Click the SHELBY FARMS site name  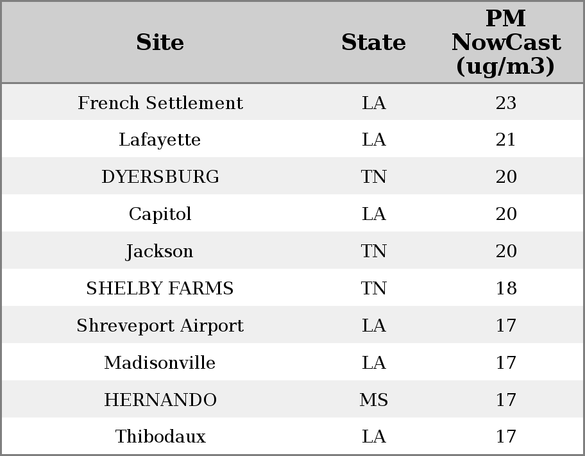(160, 289)
